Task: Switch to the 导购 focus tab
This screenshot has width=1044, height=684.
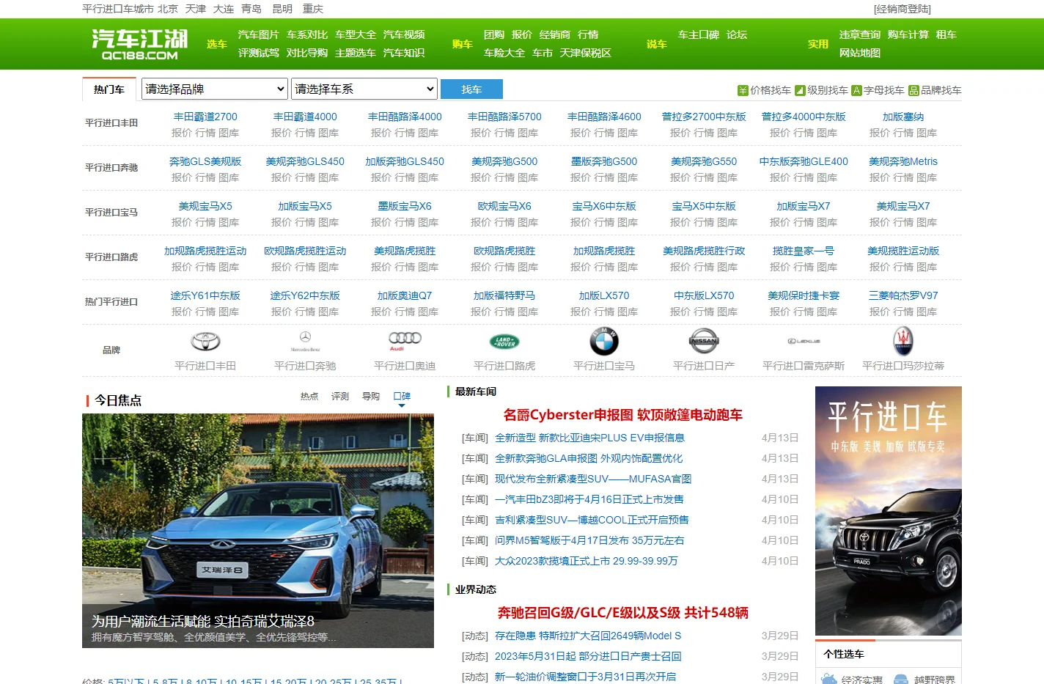Action: tap(371, 396)
